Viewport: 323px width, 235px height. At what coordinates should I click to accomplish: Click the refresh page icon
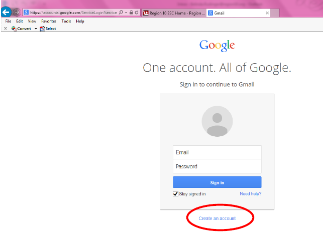click(136, 13)
